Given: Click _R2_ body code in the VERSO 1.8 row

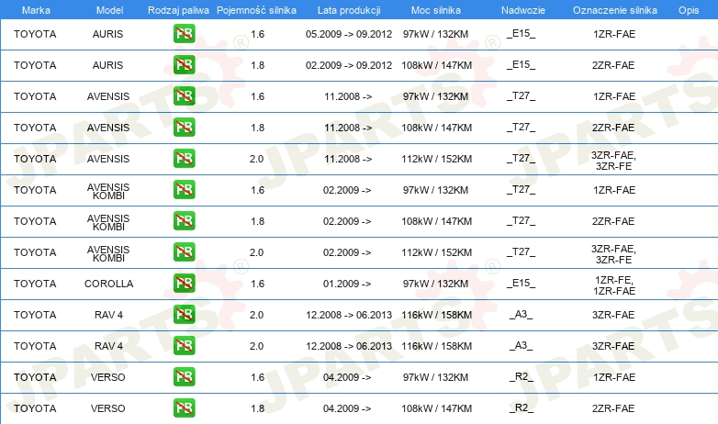Looking at the screenshot, I should [522, 408].
